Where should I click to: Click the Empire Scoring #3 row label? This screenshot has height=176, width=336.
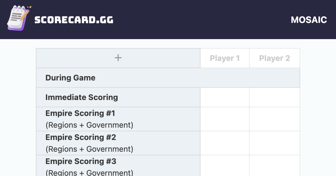81,161
